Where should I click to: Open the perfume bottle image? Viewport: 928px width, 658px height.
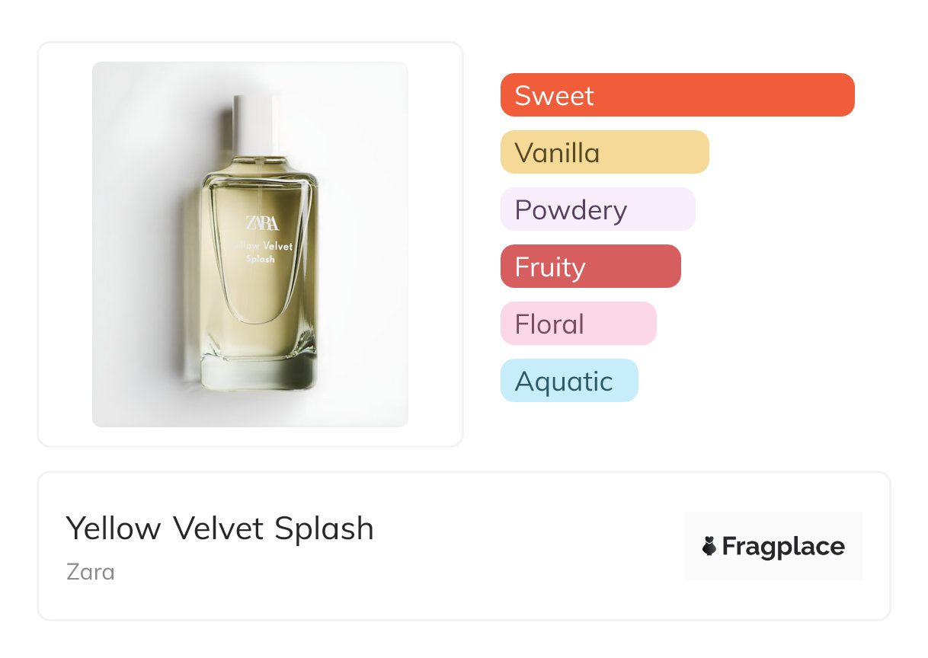coord(250,244)
